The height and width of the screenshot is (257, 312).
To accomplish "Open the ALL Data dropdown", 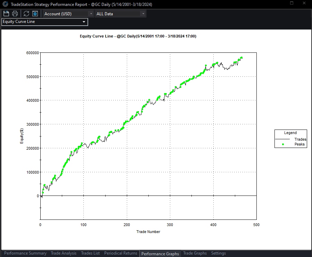I will tap(120, 14).
